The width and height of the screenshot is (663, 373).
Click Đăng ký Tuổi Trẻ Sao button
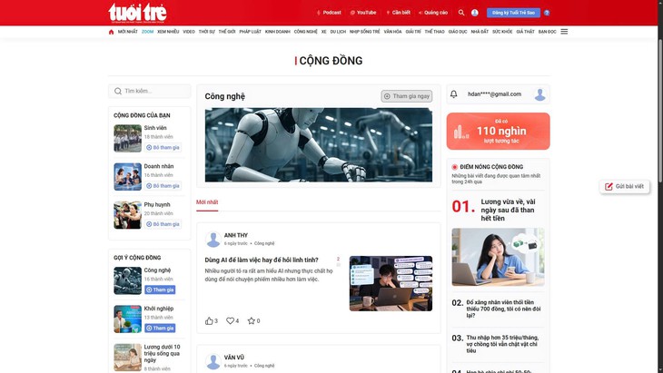pyautogui.click(x=513, y=13)
